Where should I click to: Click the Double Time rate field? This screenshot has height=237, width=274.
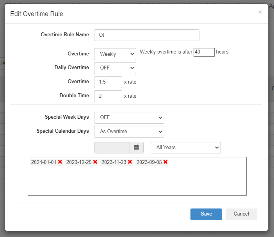(108, 96)
